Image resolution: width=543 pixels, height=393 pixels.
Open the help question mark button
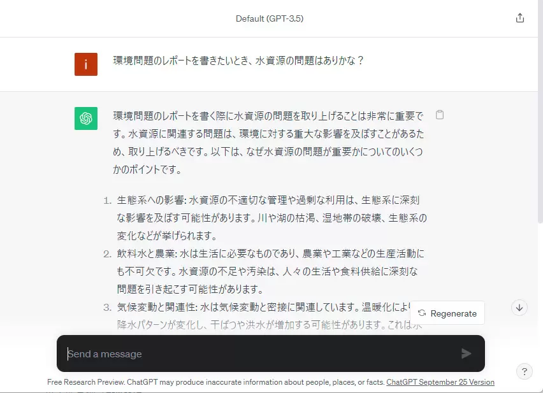[x=525, y=371]
